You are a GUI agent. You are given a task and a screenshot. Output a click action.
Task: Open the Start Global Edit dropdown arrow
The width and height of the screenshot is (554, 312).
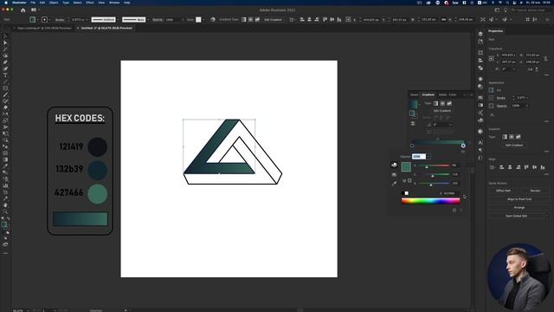coord(547,216)
